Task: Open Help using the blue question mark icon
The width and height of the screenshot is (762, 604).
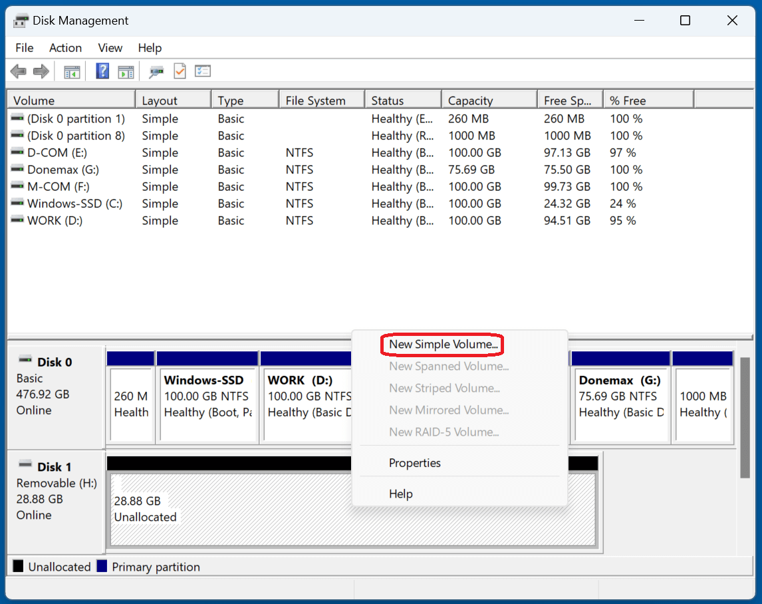Action: [x=102, y=71]
